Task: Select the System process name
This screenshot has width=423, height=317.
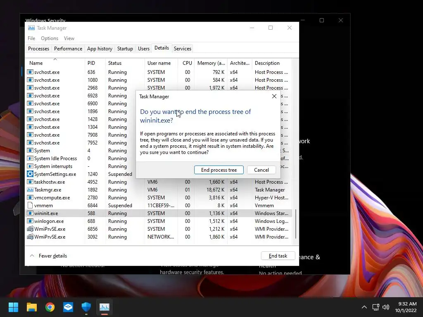Action: [x=42, y=150]
